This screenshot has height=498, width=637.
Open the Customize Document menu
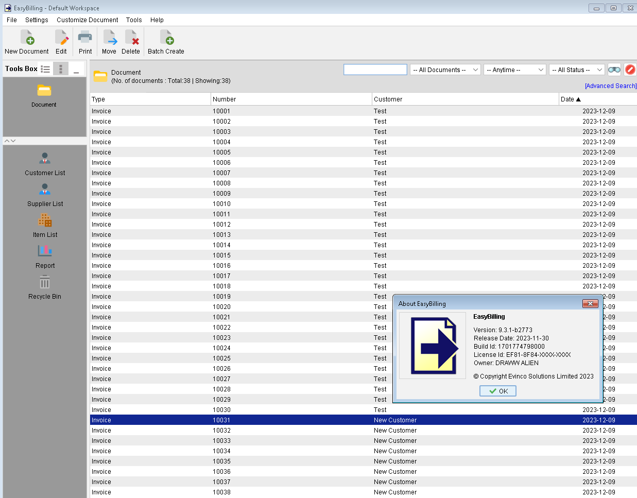click(88, 20)
